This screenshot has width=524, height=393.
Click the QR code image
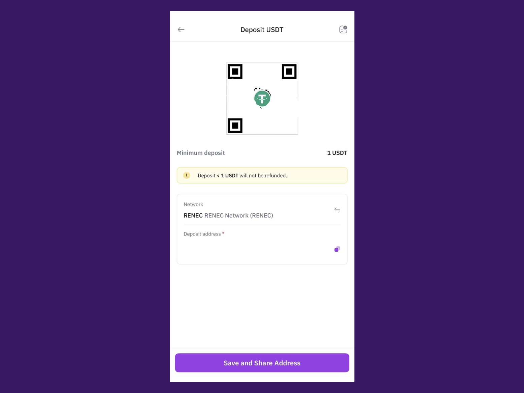pyautogui.click(x=262, y=99)
